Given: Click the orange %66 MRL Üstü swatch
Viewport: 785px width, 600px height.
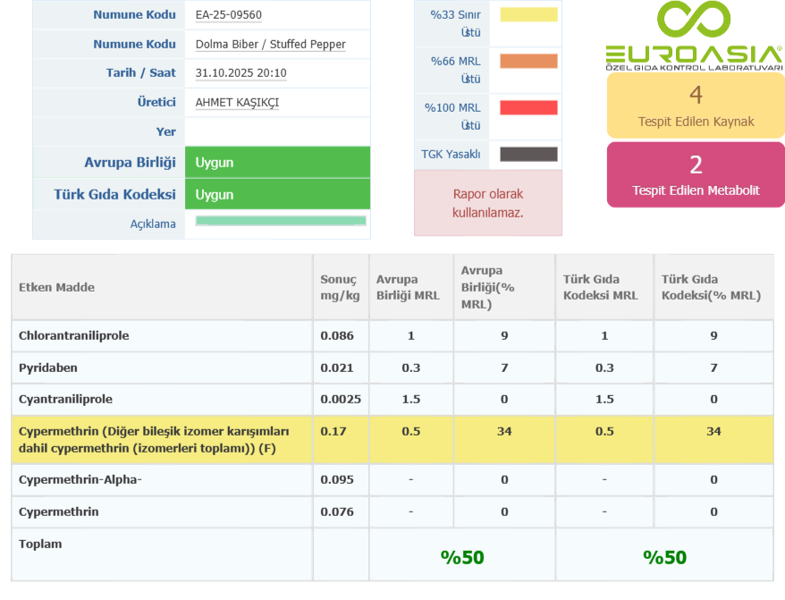Looking at the screenshot, I should 528,61.
